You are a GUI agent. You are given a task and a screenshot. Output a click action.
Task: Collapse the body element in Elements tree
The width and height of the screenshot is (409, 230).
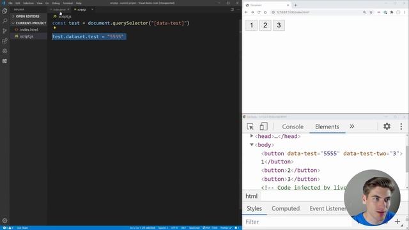pos(251,144)
